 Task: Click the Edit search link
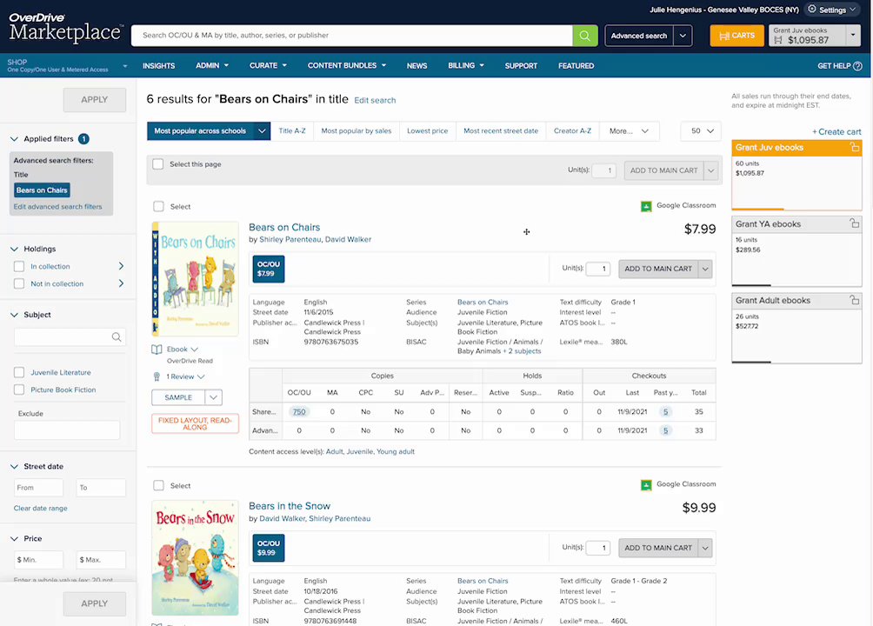376,101
